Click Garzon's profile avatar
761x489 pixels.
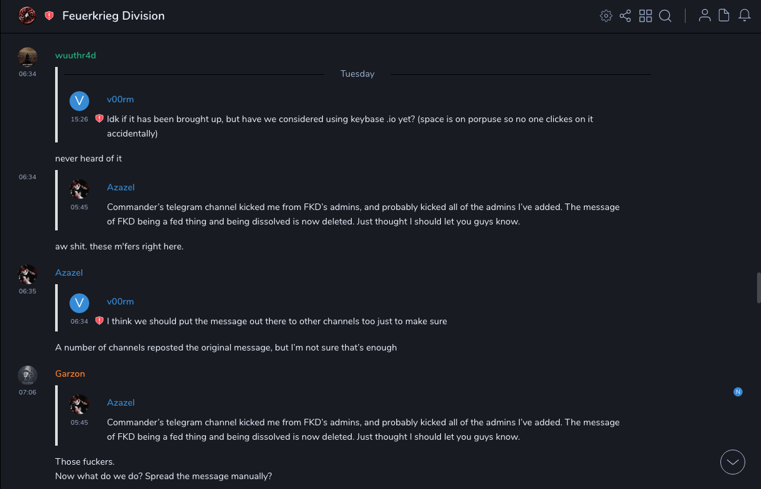[27, 375]
